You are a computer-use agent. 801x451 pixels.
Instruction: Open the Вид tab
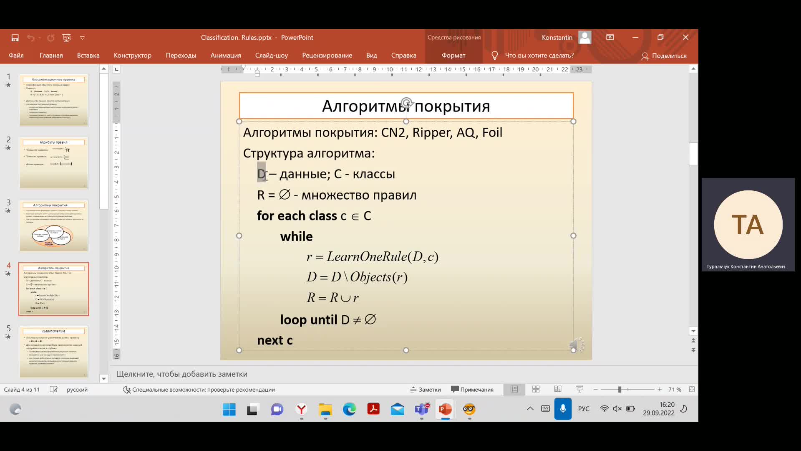[x=372, y=55]
